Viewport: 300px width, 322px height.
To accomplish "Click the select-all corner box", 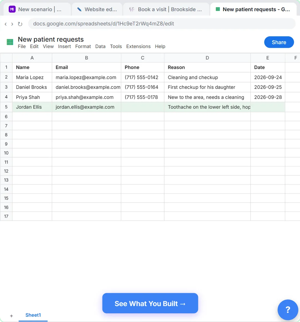I will [6, 58].
